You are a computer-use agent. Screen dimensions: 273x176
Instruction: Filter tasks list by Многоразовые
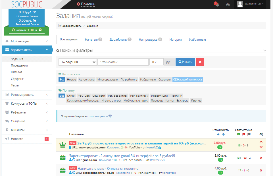click(x=107, y=79)
